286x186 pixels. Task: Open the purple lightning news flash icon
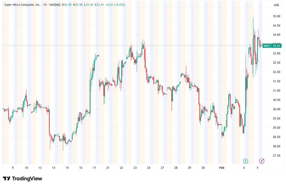(262, 161)
